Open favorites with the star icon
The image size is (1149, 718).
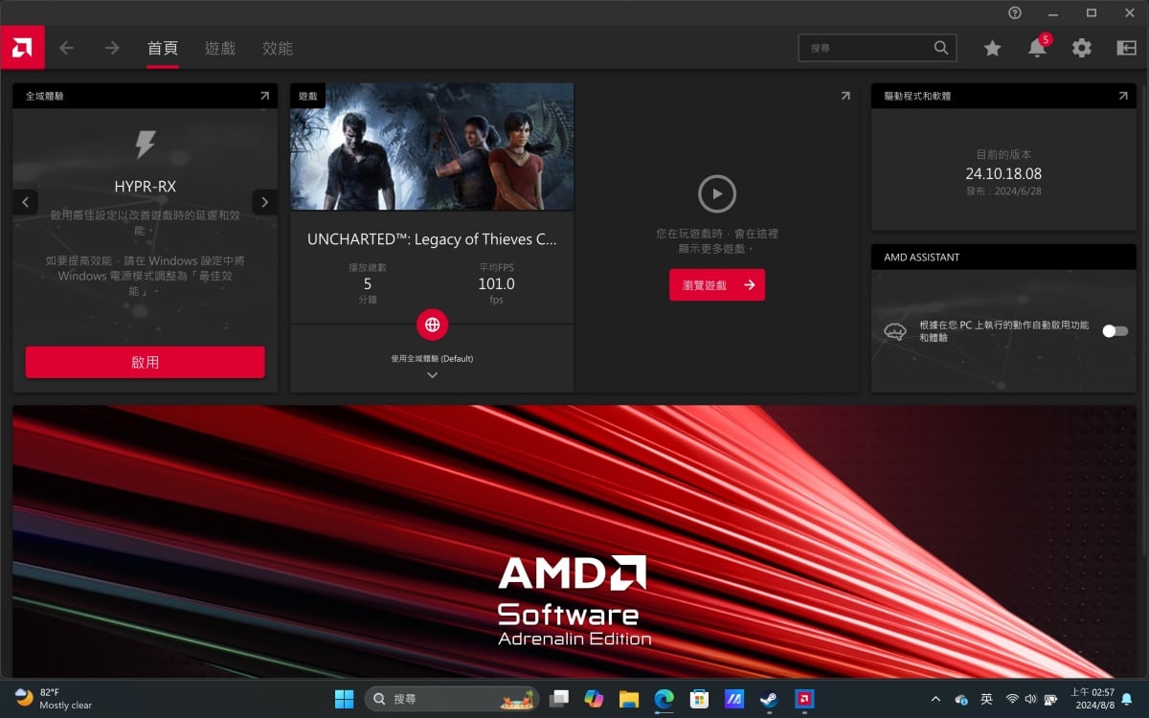[x=993, y=48]
